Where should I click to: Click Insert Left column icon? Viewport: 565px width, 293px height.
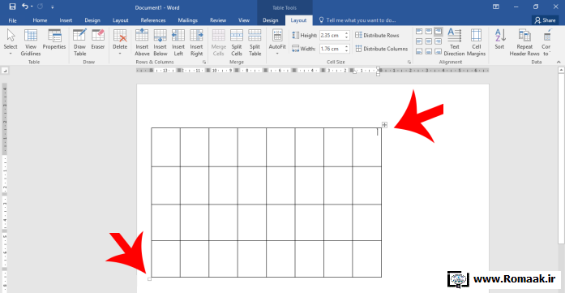pos(178,42)
